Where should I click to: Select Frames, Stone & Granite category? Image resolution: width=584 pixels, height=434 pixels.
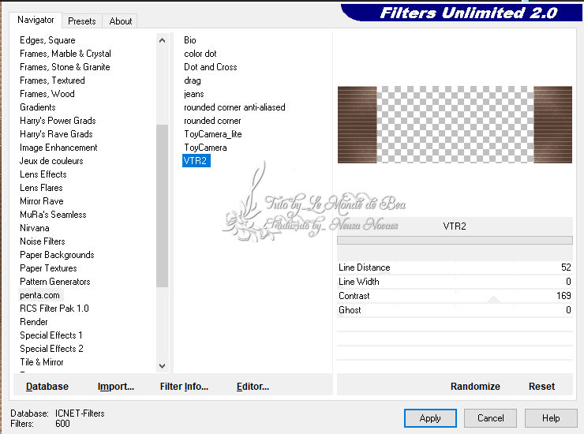(65, 67)
